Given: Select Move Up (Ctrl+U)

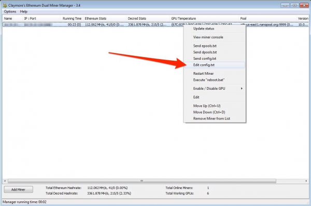Looking at the screenshot, I should tap(207, 106).
